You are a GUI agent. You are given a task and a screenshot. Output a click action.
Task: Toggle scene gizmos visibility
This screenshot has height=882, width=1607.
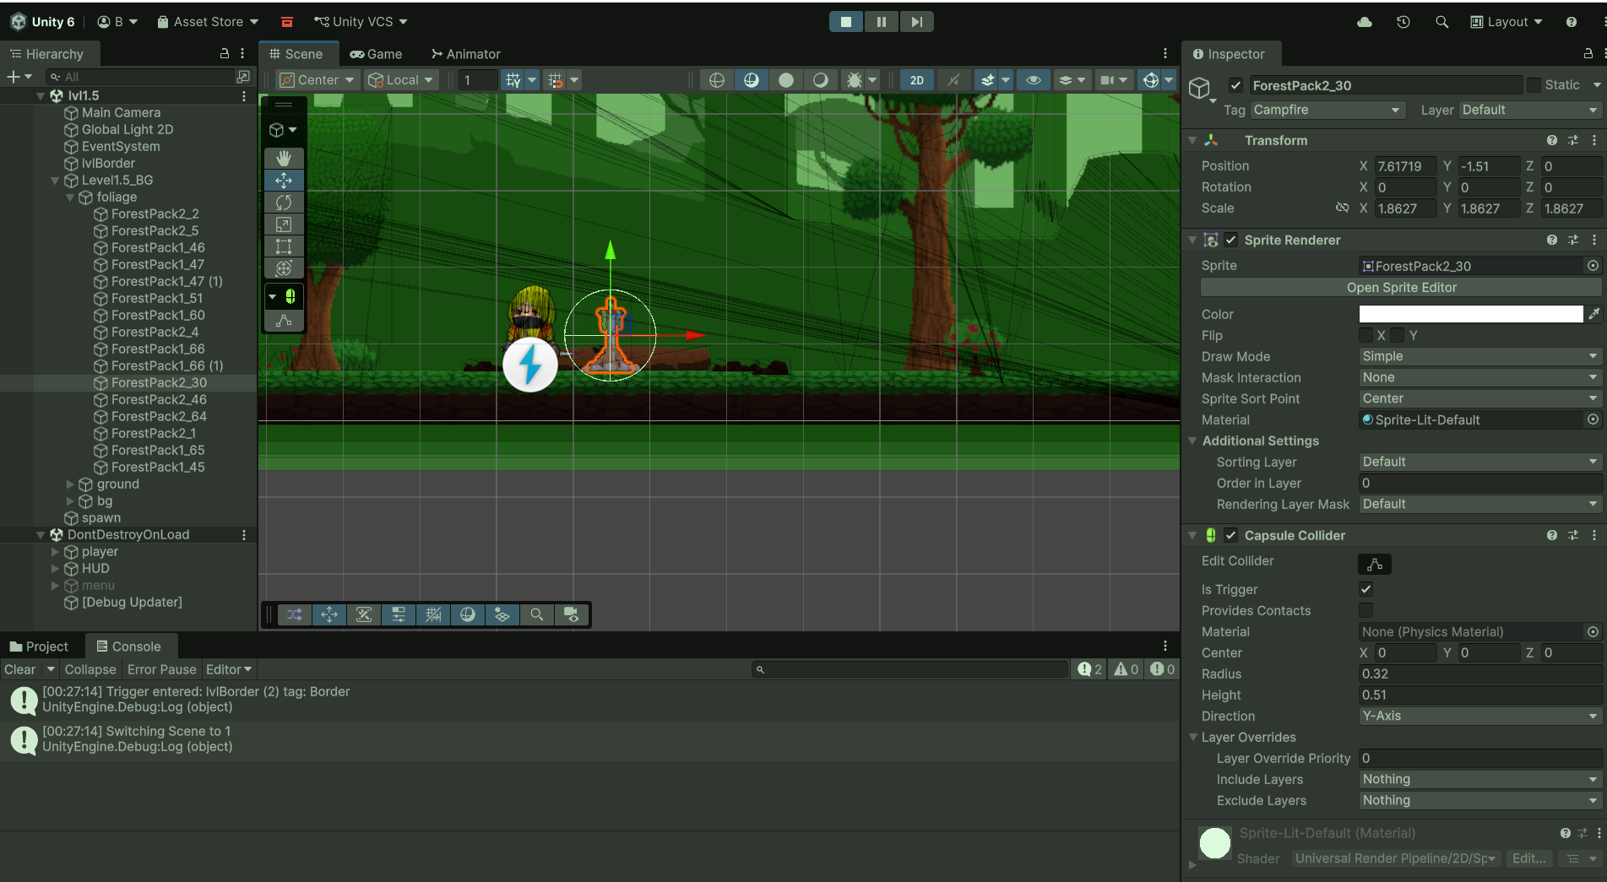(1151, 80)
